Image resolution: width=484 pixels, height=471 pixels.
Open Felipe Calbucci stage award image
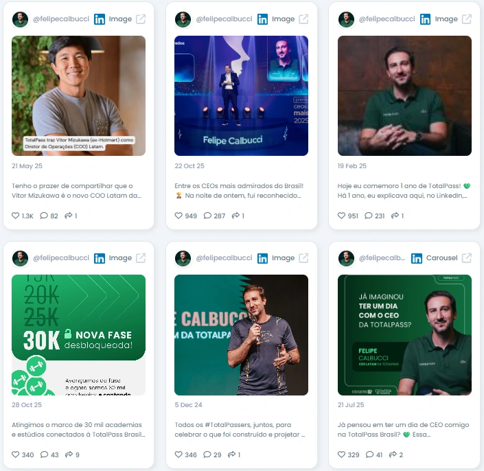coord(241,95)
